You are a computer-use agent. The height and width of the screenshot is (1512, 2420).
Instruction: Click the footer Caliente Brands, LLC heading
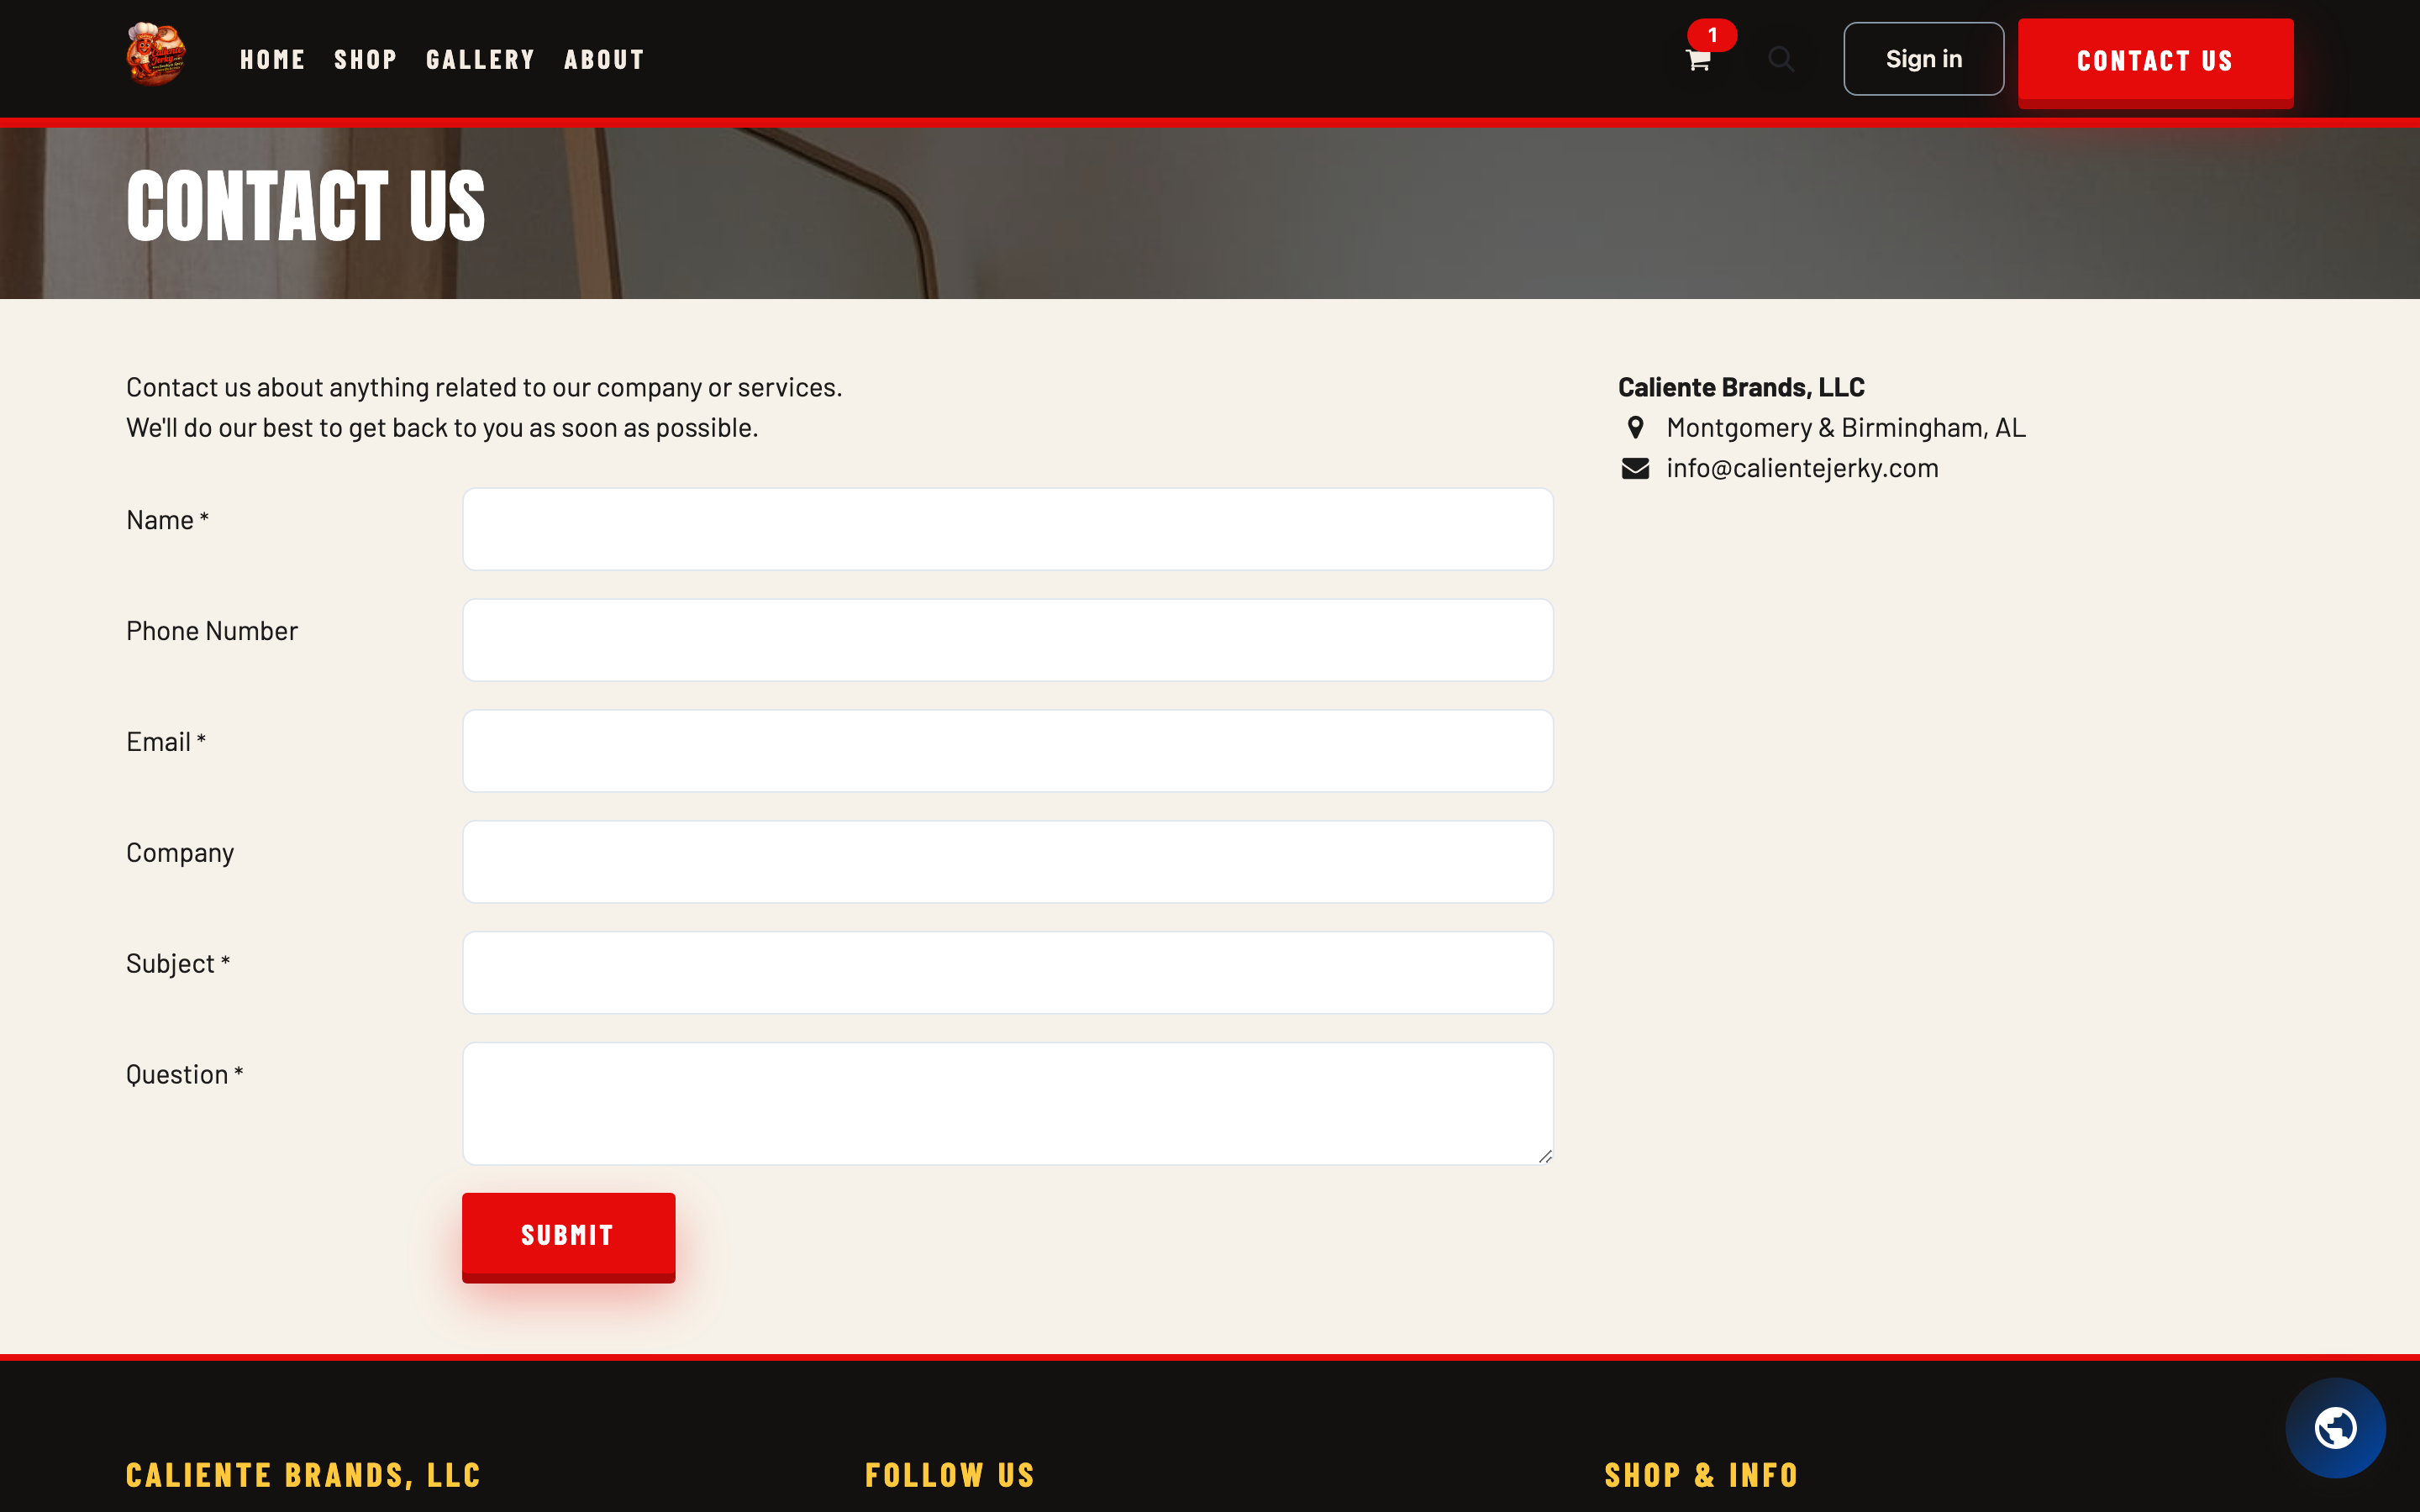pos(303,1475)
